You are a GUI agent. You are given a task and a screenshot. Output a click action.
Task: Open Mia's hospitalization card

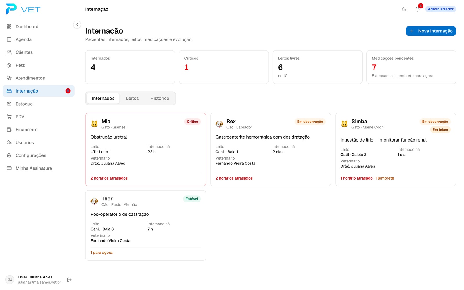(146, 149)
